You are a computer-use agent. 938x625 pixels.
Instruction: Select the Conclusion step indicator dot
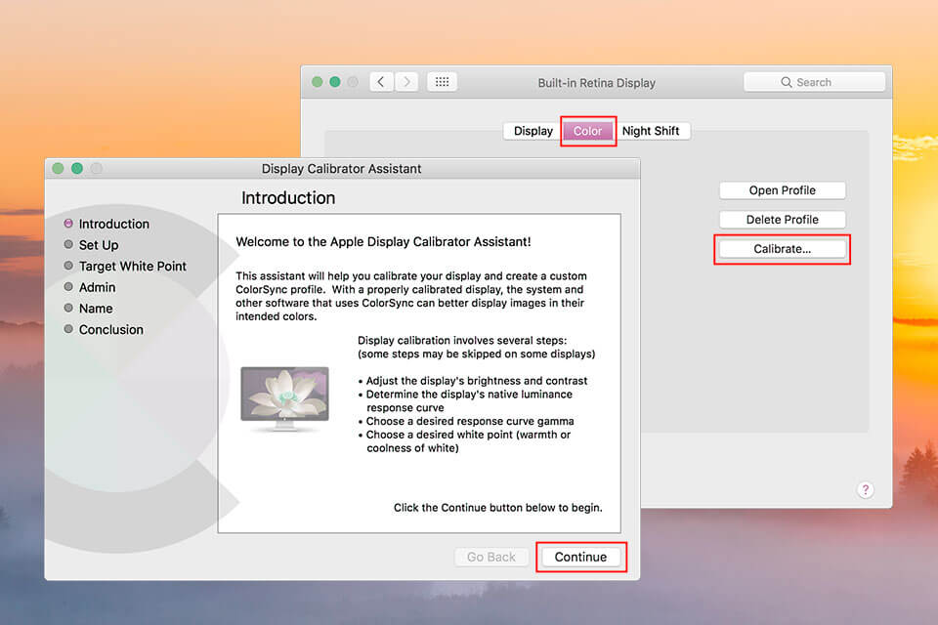[x=68, y=329]
